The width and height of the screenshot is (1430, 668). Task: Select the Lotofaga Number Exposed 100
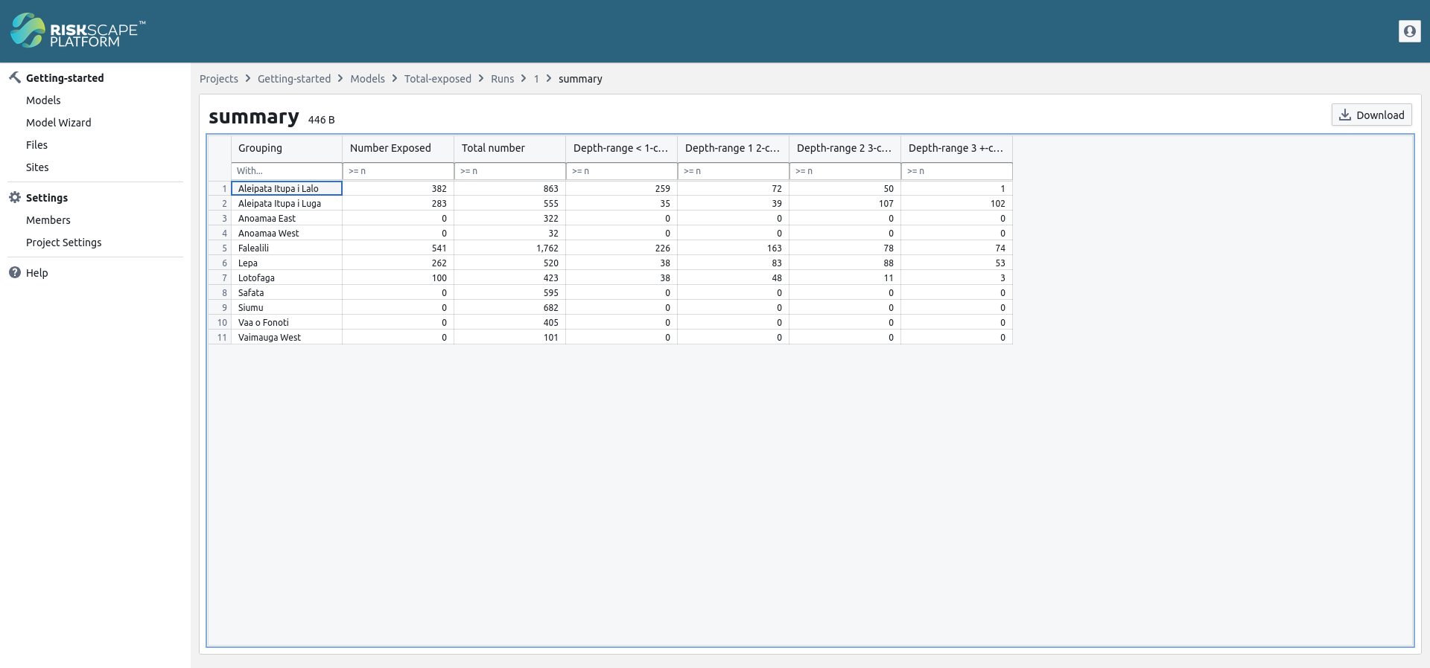point(398,278)
